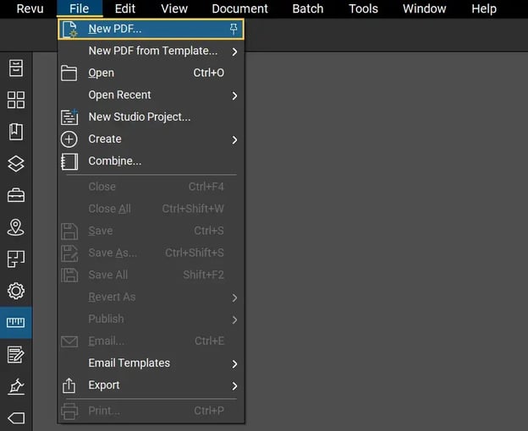Open the Bookmarks panel icon
The image size is (528, 431).
click(16, 132)
